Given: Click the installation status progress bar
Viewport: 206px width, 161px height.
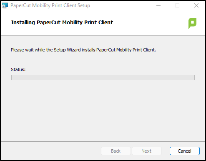Looking at the screenshot, I should (103, 77).
